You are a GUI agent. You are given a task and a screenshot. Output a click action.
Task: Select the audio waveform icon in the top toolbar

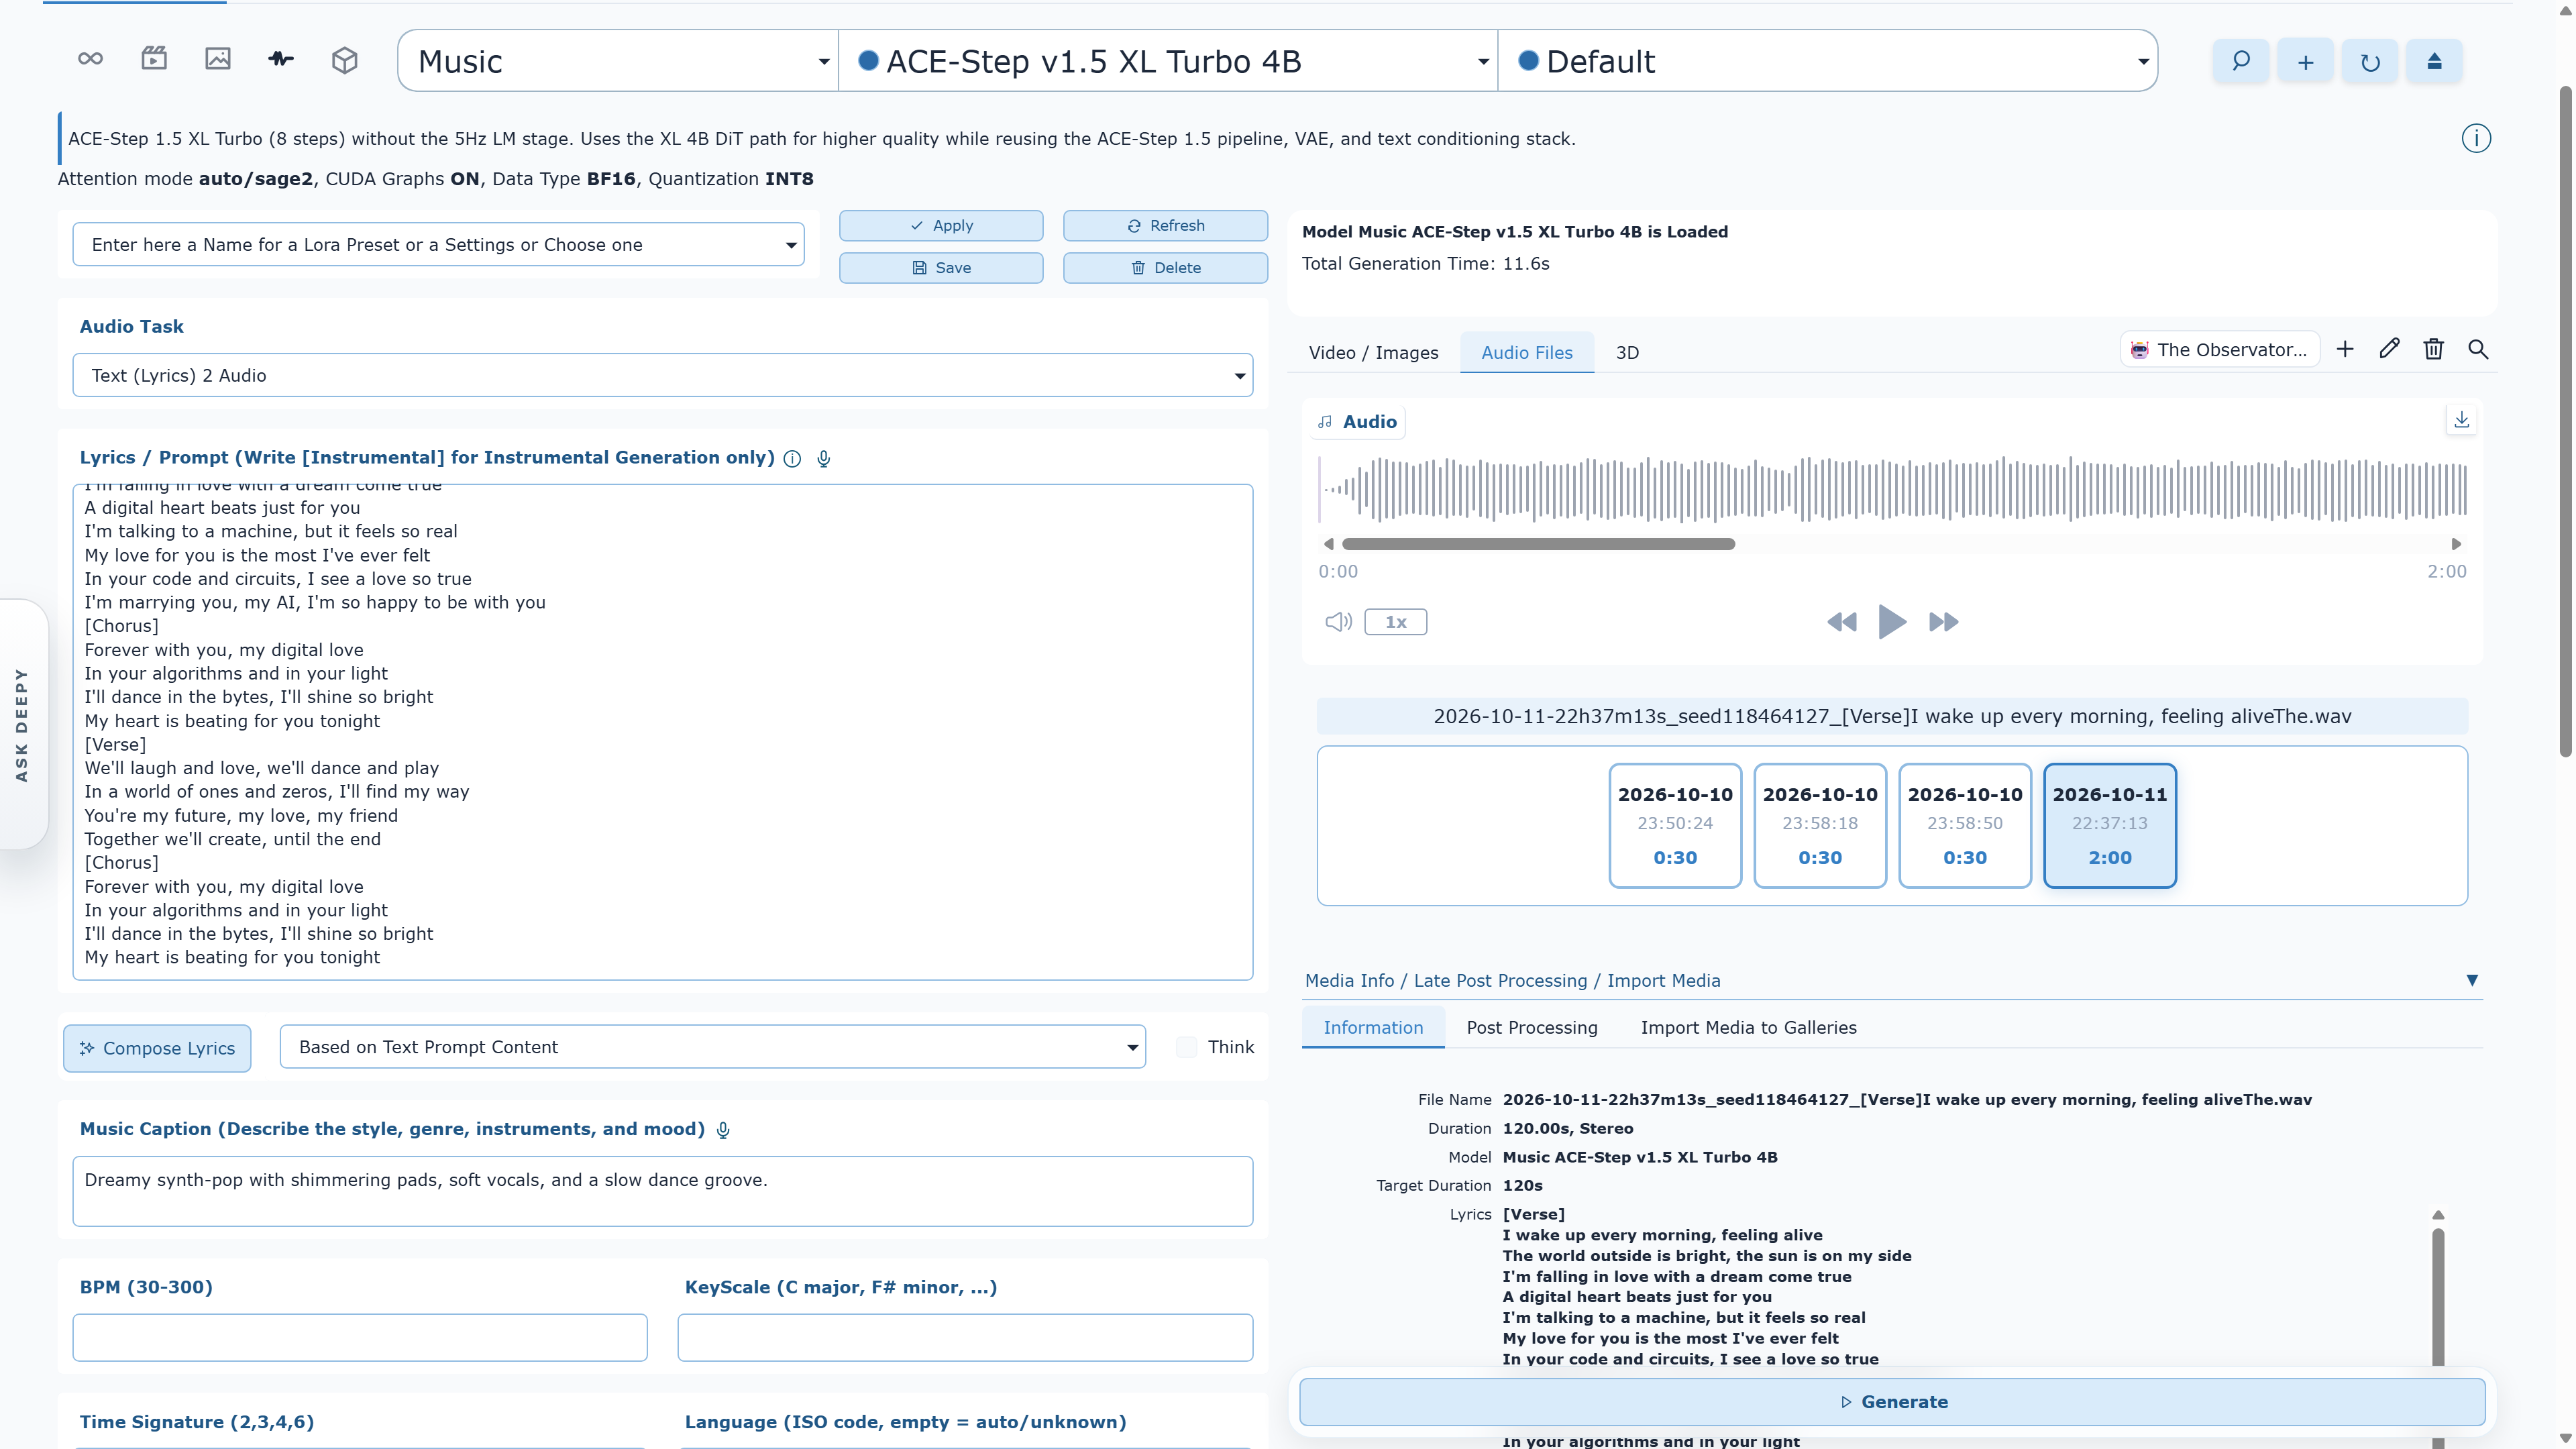point(281,59)
